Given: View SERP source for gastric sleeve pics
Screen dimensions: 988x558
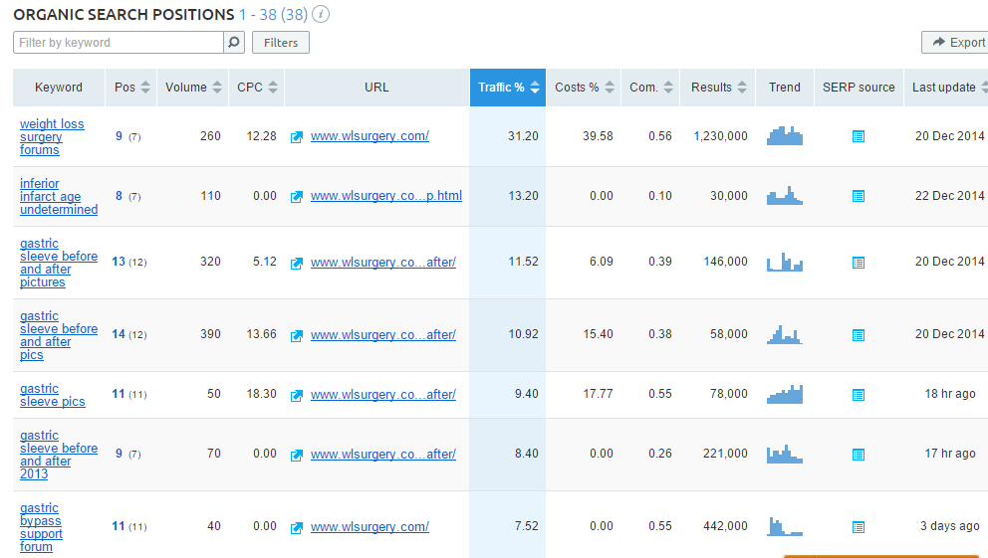Looking at the screenshot, I should (x=859, y=395).
